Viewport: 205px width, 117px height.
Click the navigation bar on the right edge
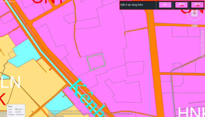click(202, 42)
